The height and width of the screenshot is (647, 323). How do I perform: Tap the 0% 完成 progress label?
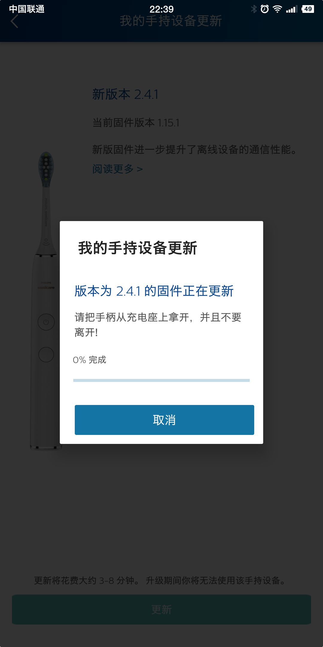pyautogui.click(x=90, y=360)
